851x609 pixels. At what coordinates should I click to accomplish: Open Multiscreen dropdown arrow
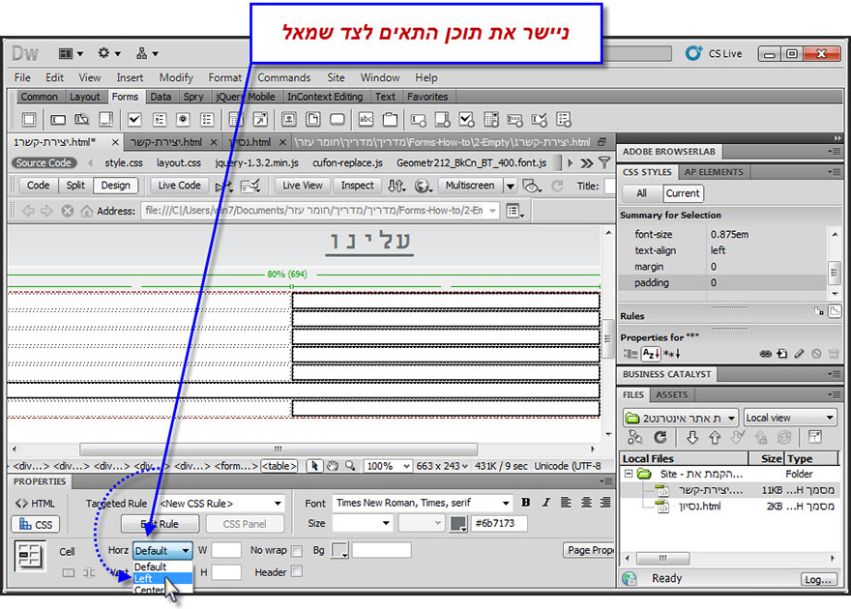511,186
